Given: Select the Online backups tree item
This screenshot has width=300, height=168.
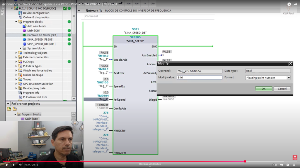Looking at the screenshot, I should [33, 75].
